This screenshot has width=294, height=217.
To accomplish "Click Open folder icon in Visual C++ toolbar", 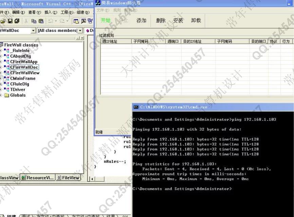I will (3, 21).
